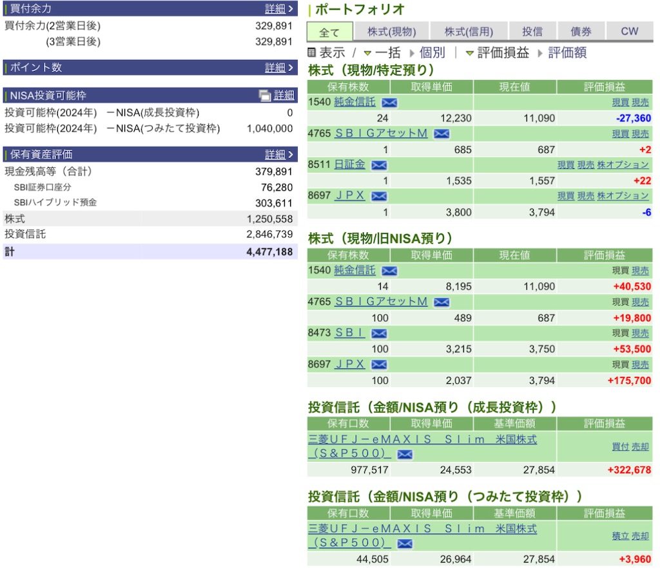The image size is (660, 569).
Task: Click mail icon beside 純金信託 in 旧NISA section
Action: point(389,271)
